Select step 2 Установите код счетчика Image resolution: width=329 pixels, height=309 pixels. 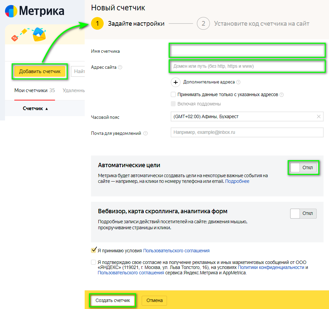253,24
